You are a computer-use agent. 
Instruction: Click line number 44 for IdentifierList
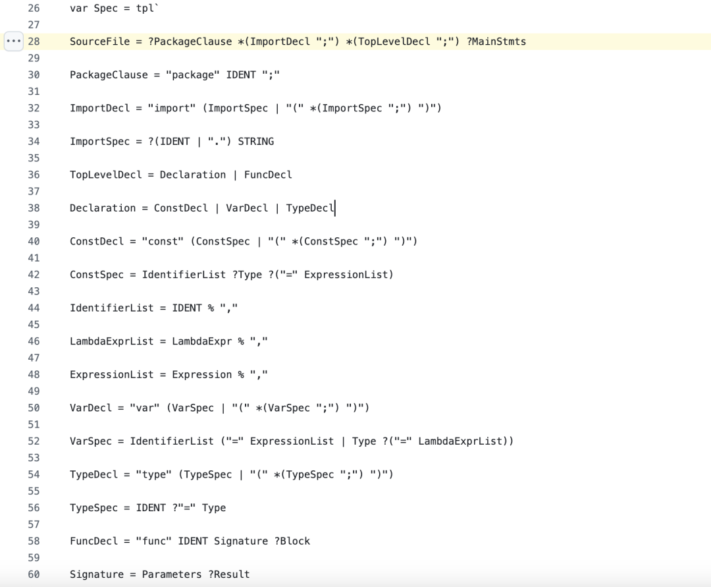[34, 308]
